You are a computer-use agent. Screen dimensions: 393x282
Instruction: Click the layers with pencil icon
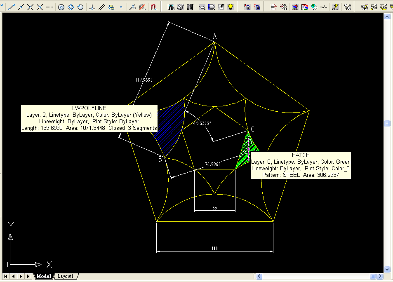click(365, 7)
